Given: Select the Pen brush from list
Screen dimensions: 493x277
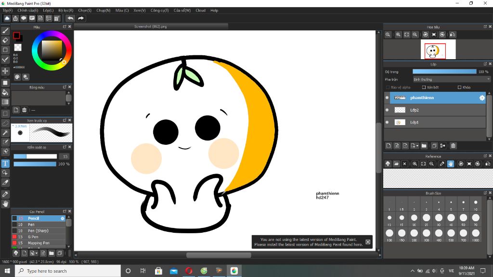Looking at the screenshot, I should click(39, 225).
